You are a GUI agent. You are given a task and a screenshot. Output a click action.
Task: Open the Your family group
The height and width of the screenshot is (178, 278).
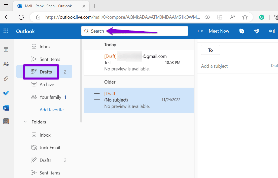click(44, 97)
